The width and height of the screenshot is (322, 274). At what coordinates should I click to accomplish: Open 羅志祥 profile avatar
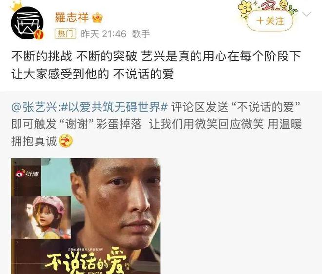click(27, 23)
